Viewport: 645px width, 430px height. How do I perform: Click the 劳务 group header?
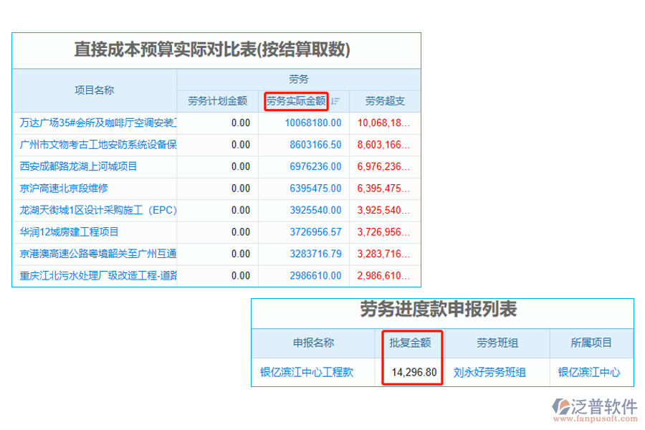(299, 79)
